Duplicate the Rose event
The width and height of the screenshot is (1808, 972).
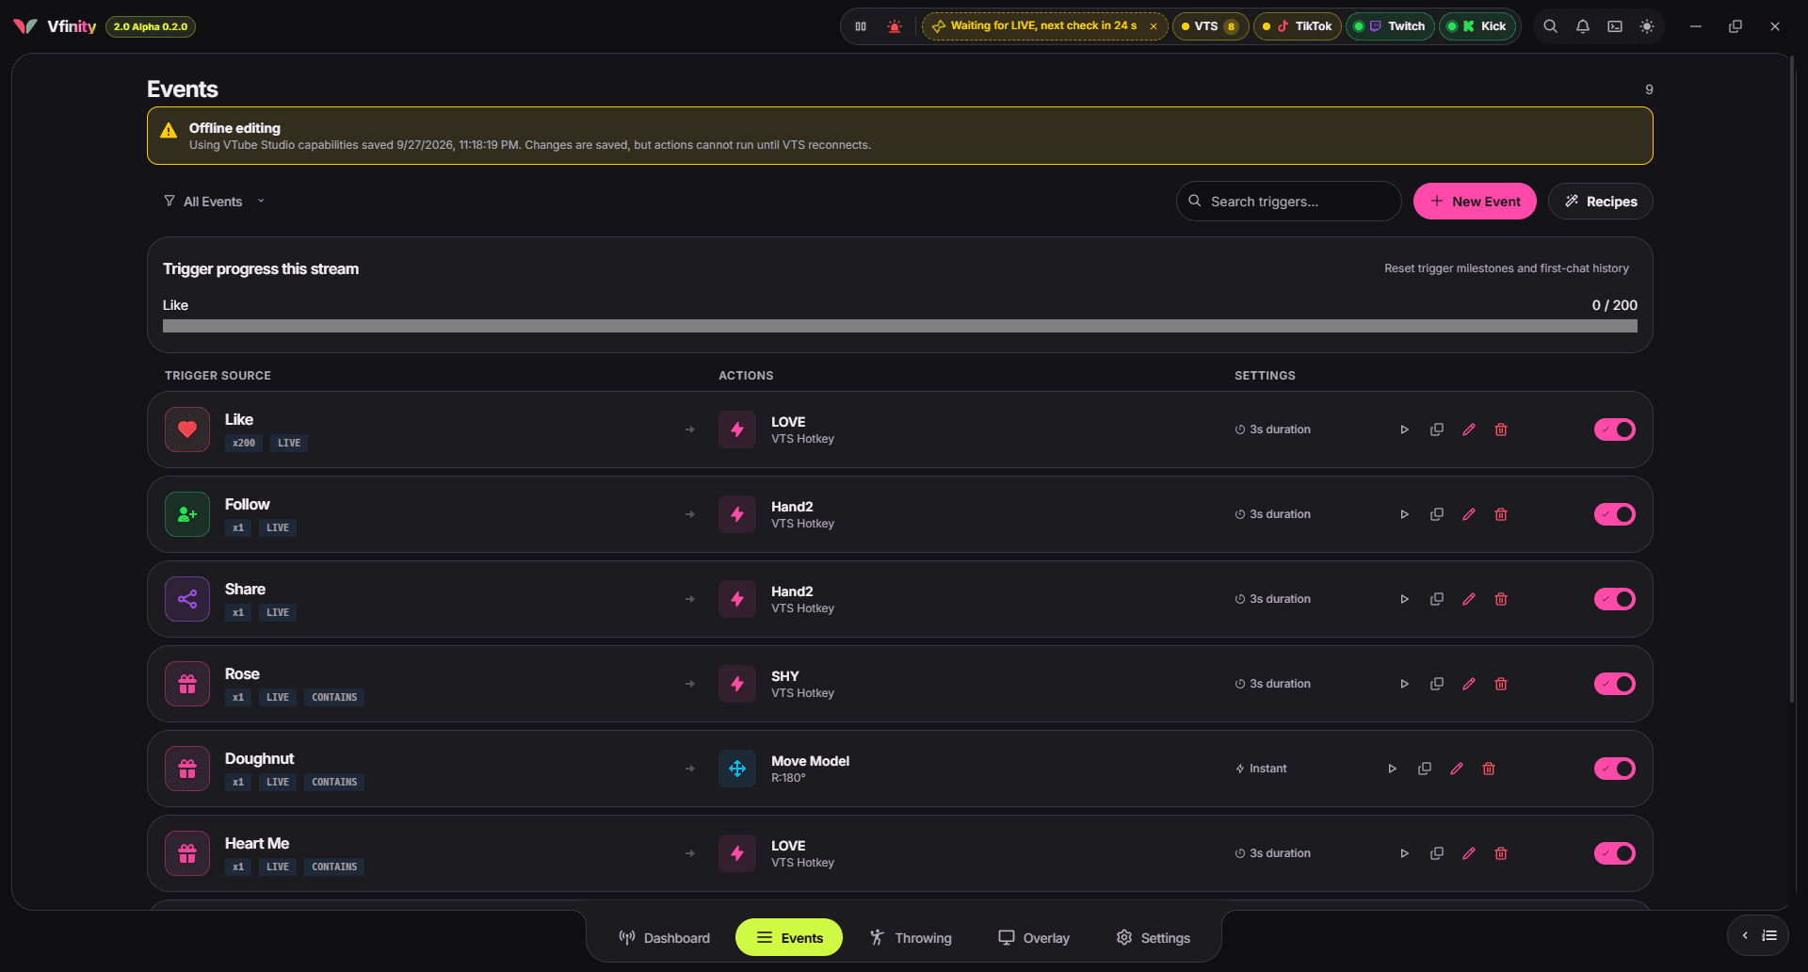click(x=1436, y=684)
